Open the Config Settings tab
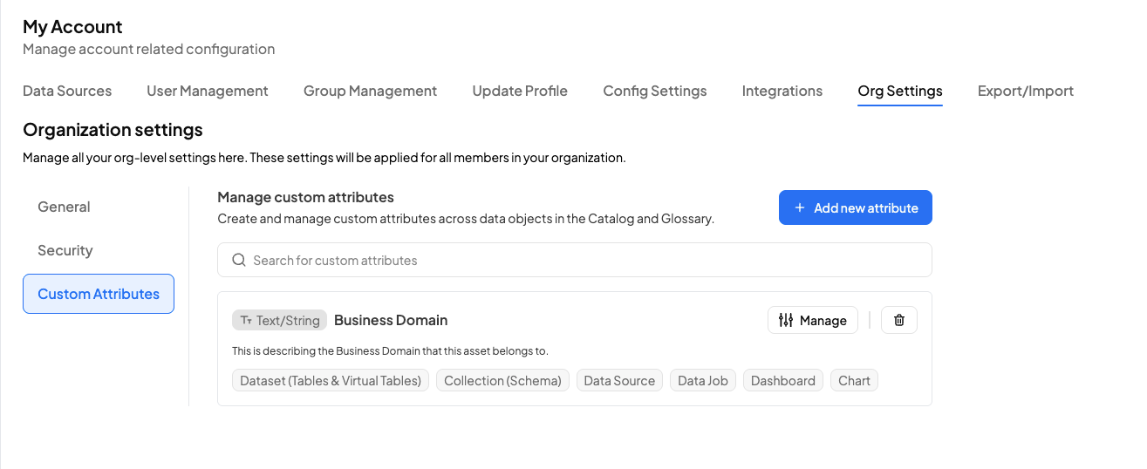This screenshot has height=469, width=1147. tap(655, 91)
